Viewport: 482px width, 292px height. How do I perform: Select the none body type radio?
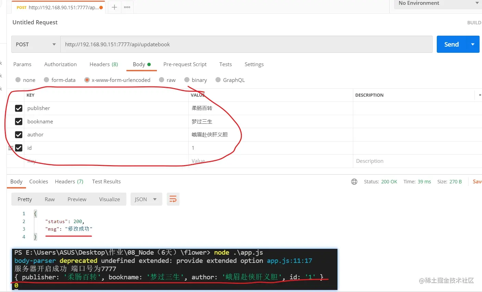18,80
